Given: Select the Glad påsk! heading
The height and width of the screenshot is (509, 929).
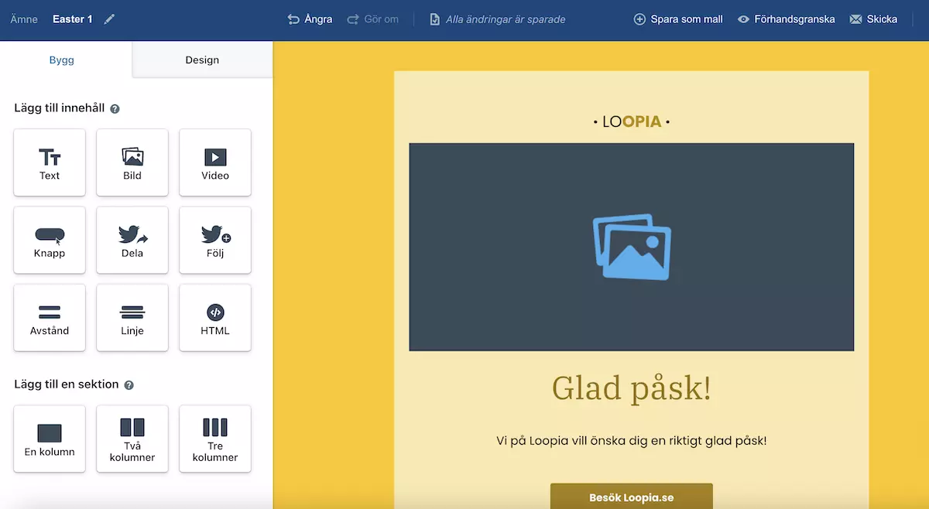Looking at the screenshot, I should click(632, 388).
